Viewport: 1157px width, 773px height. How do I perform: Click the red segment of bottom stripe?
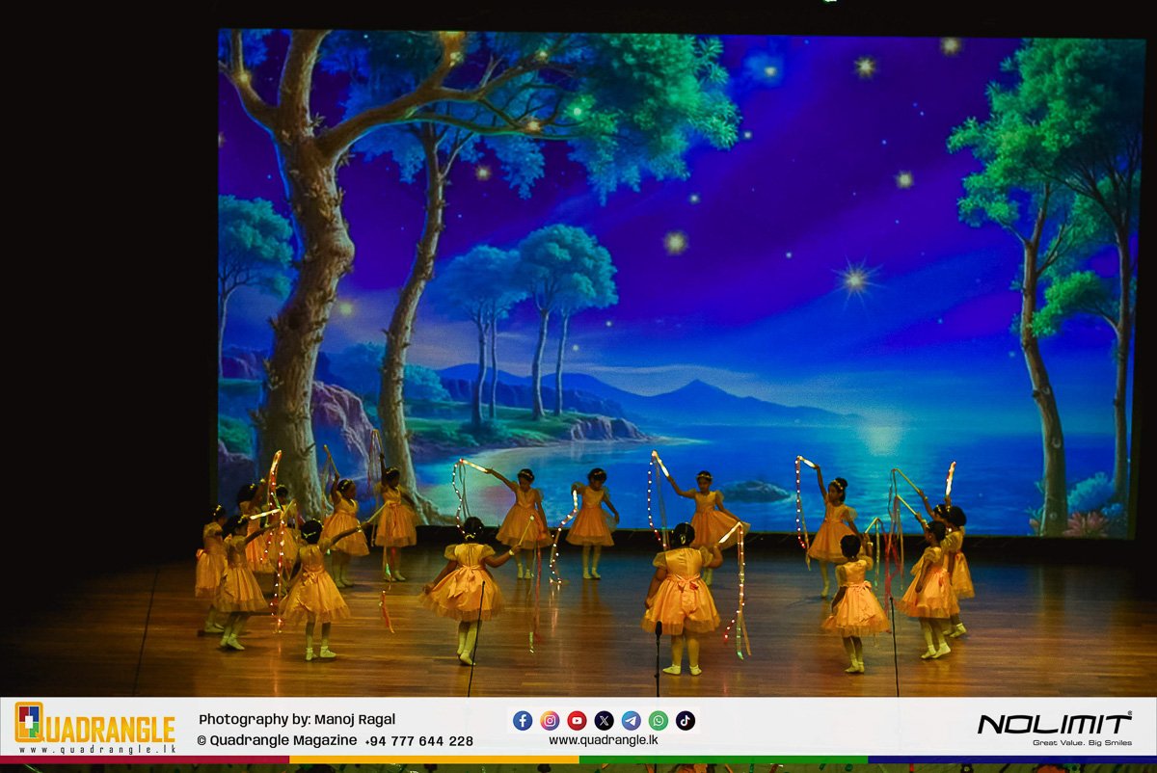145,760
